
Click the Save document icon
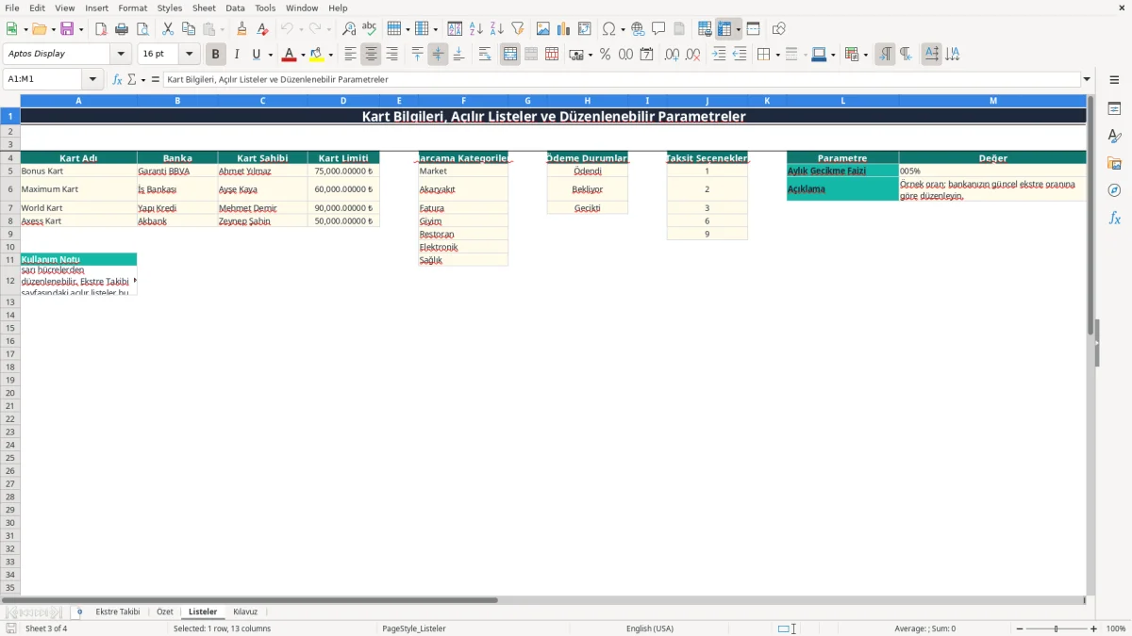point(67,29)
